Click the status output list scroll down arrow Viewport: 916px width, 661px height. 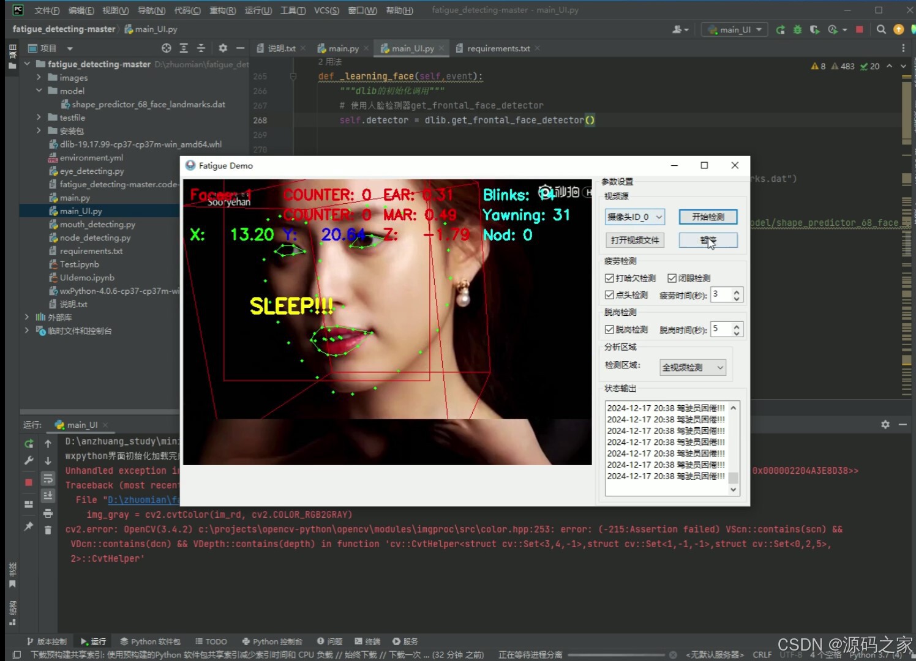733,490
